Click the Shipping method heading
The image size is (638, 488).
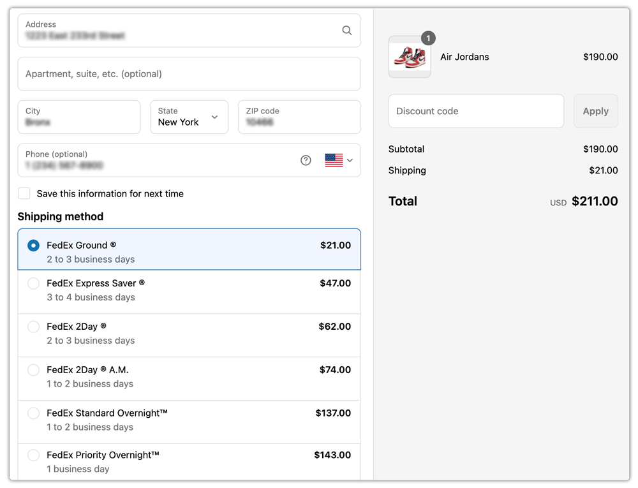61,216
